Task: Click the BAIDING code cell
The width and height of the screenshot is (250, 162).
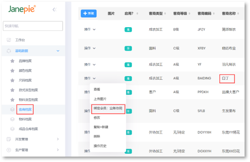Action: pos(204,78)
